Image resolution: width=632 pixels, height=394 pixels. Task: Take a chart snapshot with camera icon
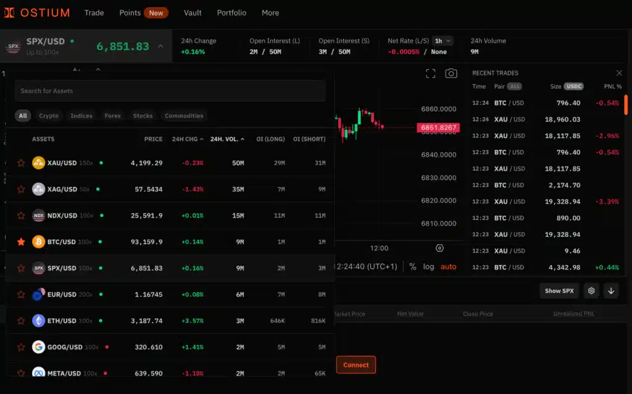point(451,73)
